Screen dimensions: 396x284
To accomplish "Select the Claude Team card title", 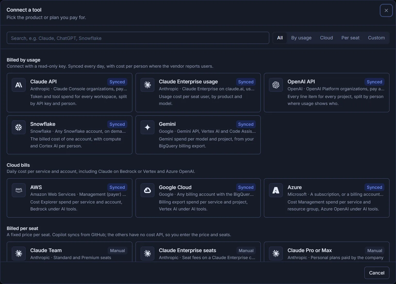I will tap(46, 250).
